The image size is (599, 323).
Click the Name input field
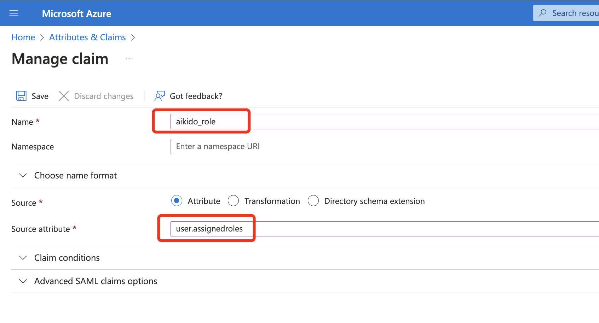click(x=385, y=122)
